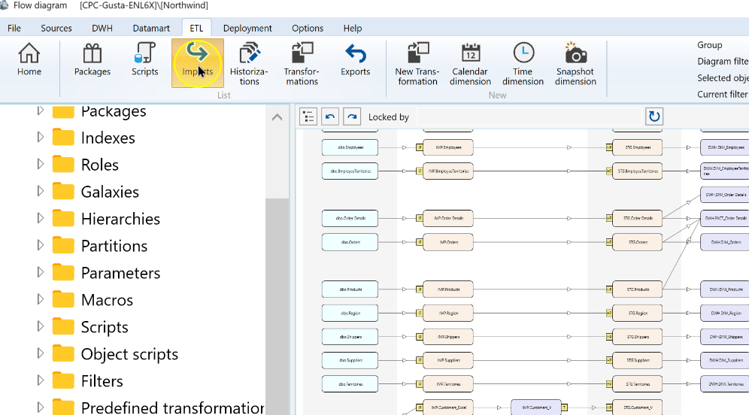Image resolution: width=749 pixels, height=415 pixels.
Task: Open the Transformations list
Action: pyautogui.click(x=302, y=64)
